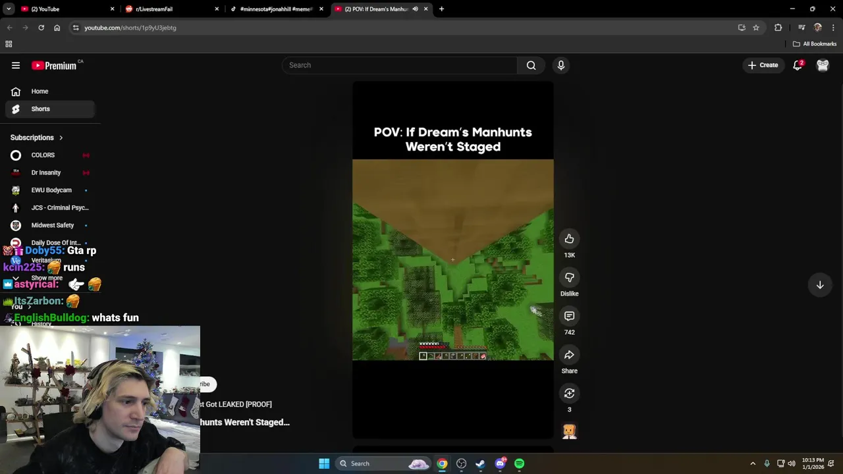Share the current Short

click(569, 355)
